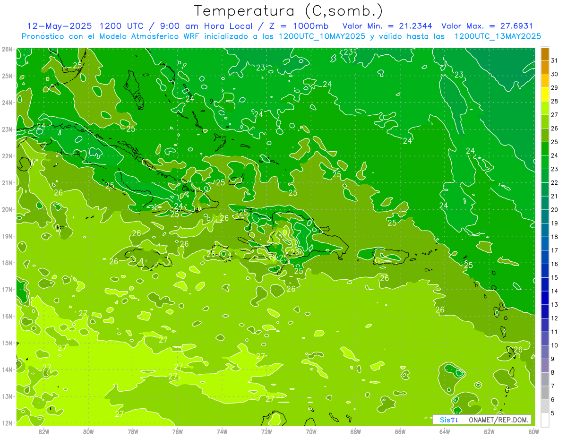Click the "1200 UTC" time in header
The image size is (567, 438).
[x=122, y=26]
